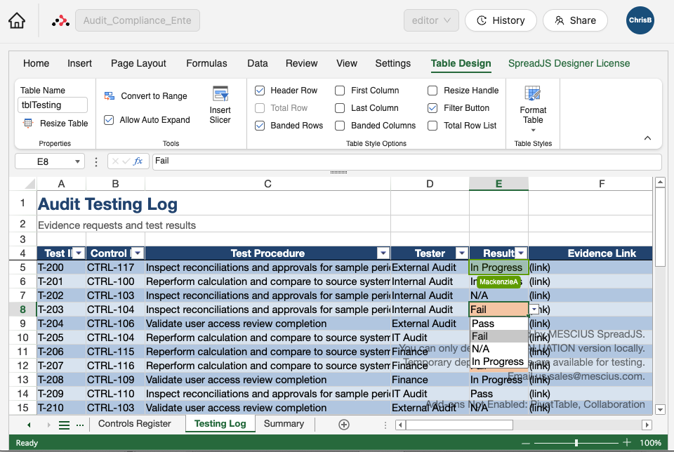Open the editor mode dropdown
674x452 pixels.
431,20
